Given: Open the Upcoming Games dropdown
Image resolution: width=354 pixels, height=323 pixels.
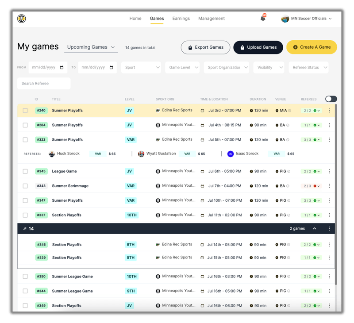Looking at the screenshot, I should tap(90, 47).
